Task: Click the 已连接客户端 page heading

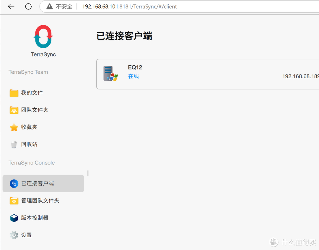Action: coord(124,36)
